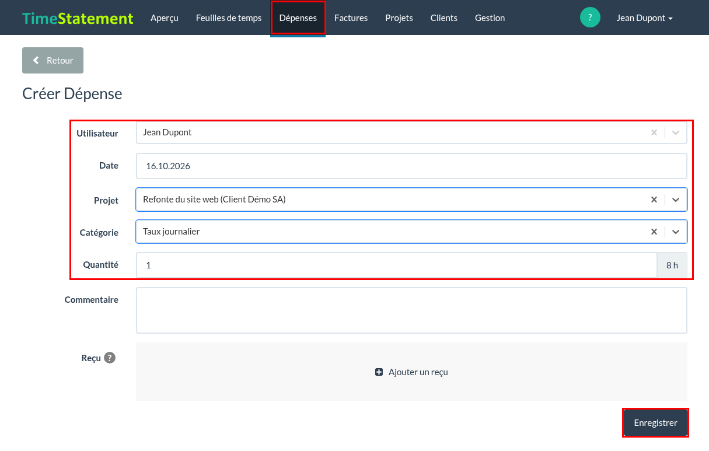Click the green help question mark icon
This screenshot has height=451, width=709.
590,18
